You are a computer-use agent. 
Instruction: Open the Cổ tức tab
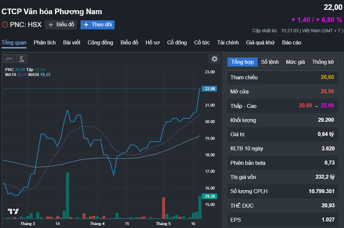coord(202,43)
